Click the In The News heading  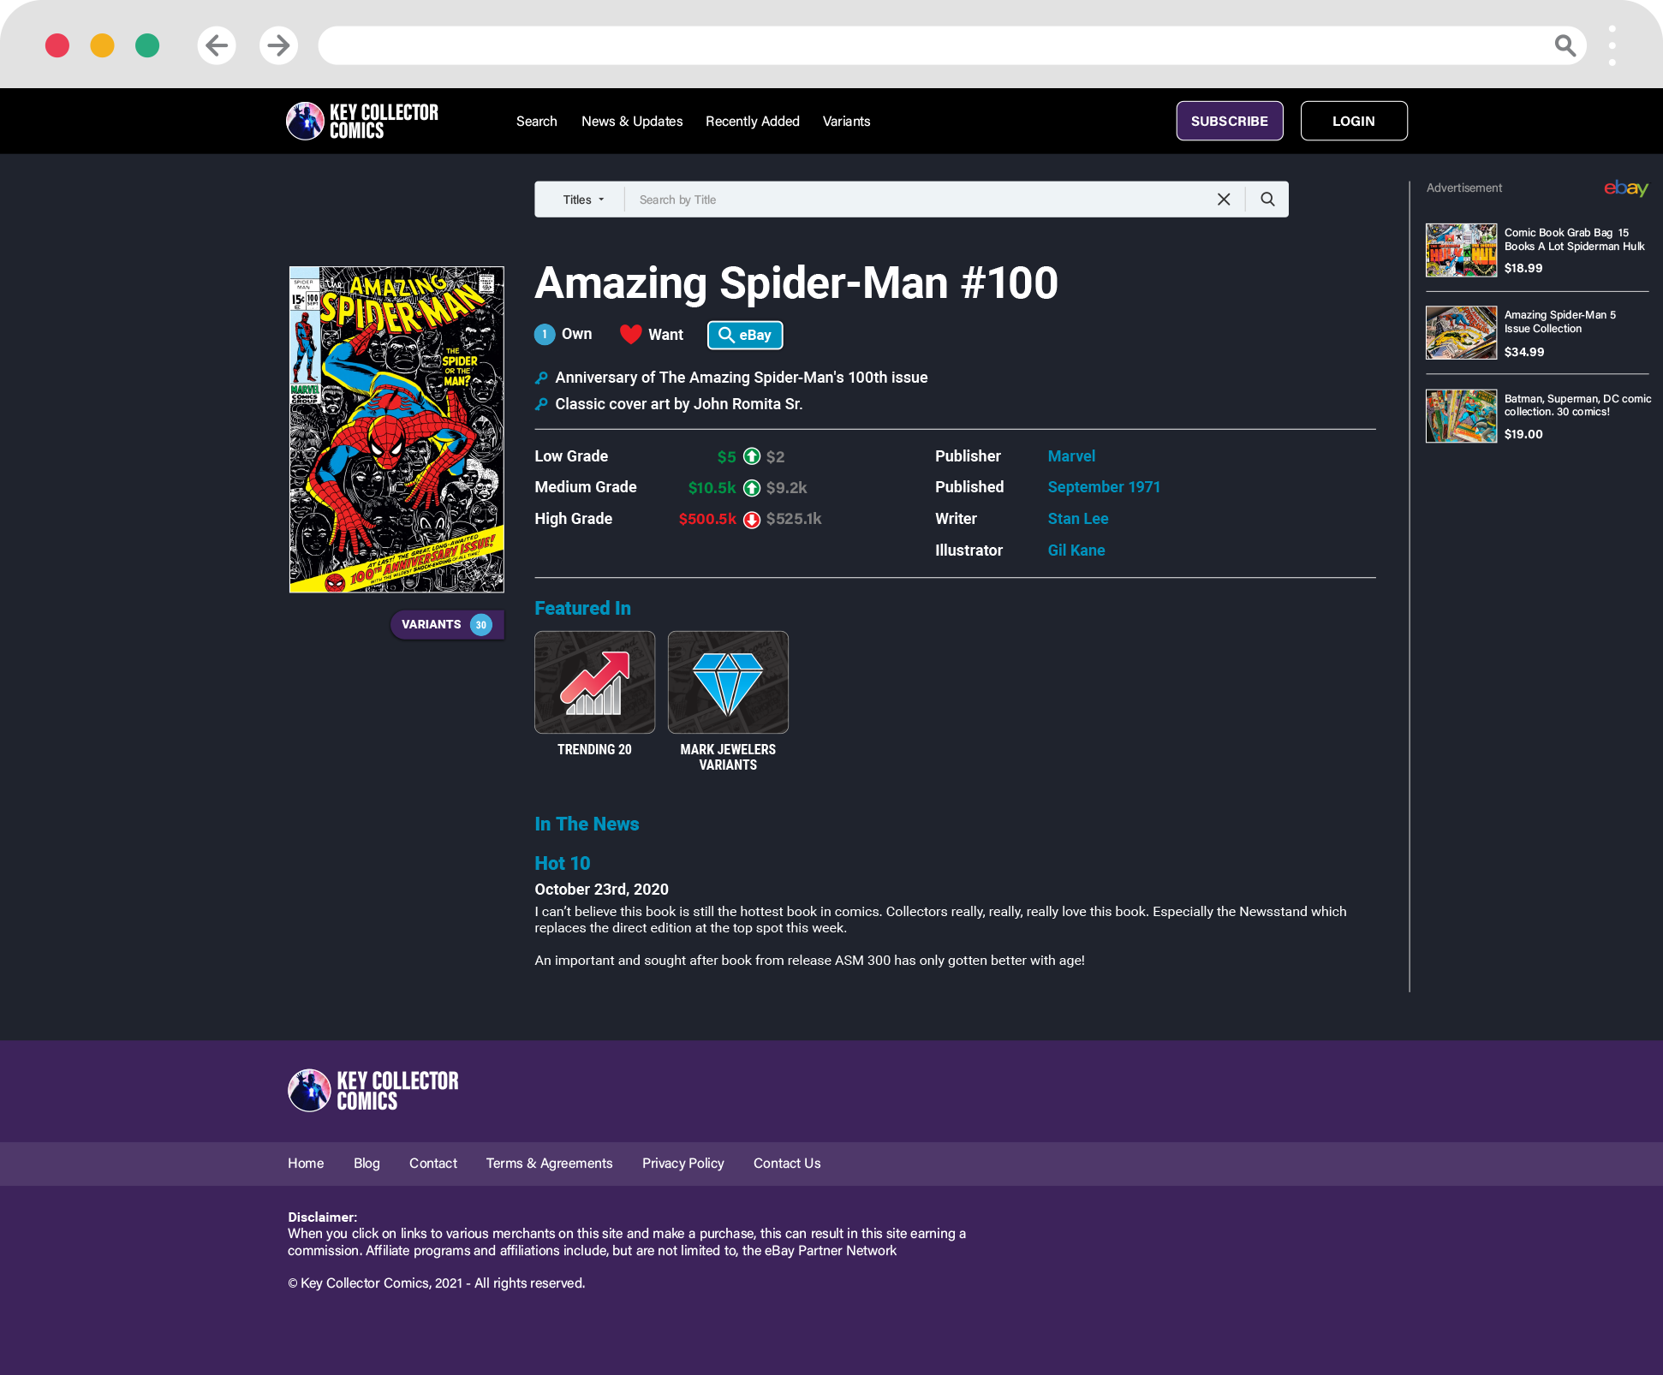coord(587,824)
